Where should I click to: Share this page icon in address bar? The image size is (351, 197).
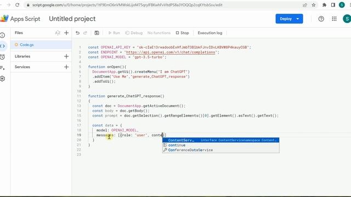tap(305, 5)
